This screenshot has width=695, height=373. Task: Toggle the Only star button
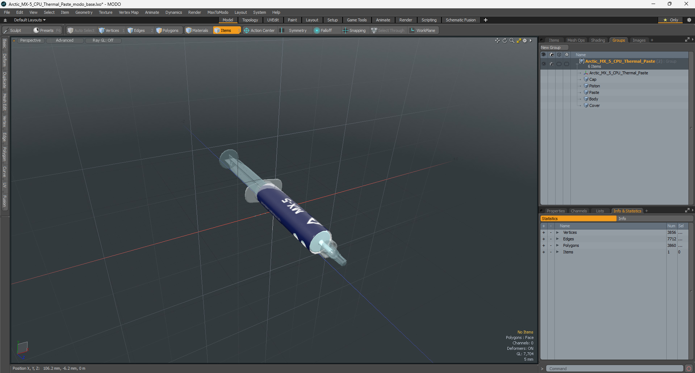(x=670, y=20)
